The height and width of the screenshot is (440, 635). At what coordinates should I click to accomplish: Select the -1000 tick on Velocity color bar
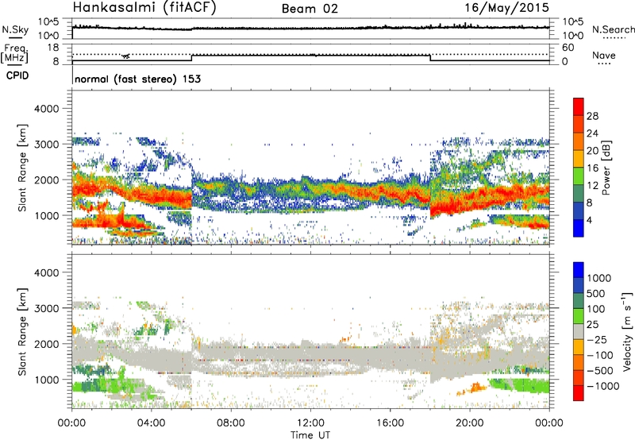click(x=603, y=386)
